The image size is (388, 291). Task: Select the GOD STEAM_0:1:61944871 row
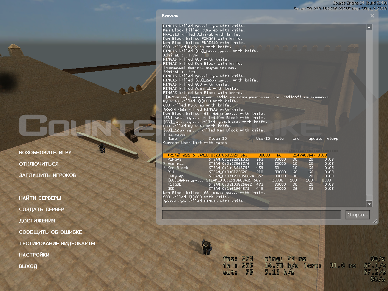tap(250, 189)
